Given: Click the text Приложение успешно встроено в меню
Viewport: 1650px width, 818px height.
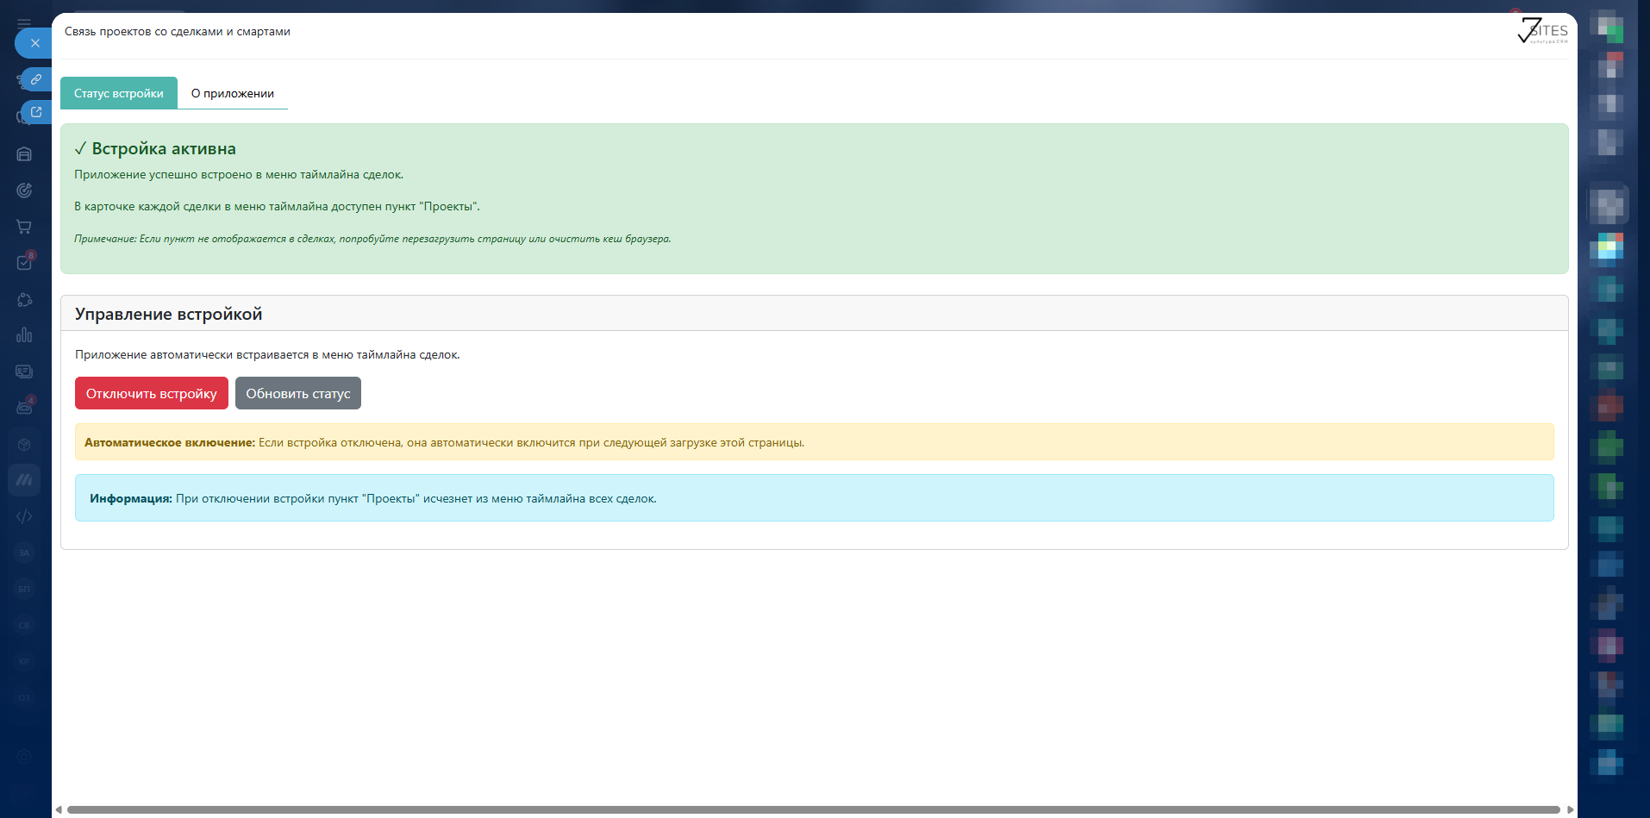Looking at the screenshot, I should point(239,174).
